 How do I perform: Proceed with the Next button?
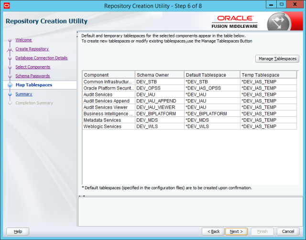click(236, 231)
